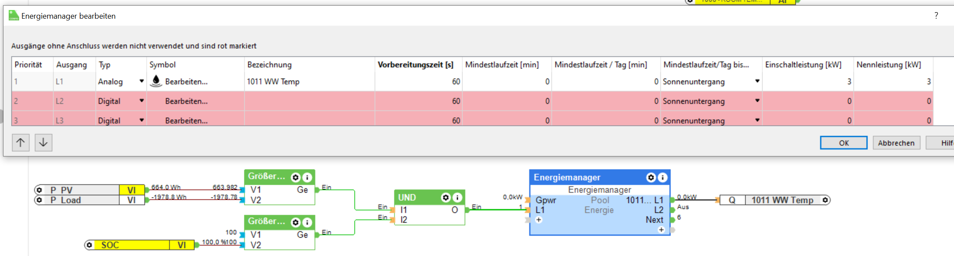This screenshot has height=256, width=954.
Task: Click the water drop symbol in row L1
Action: pyautogui.click(x=156, y=81)
